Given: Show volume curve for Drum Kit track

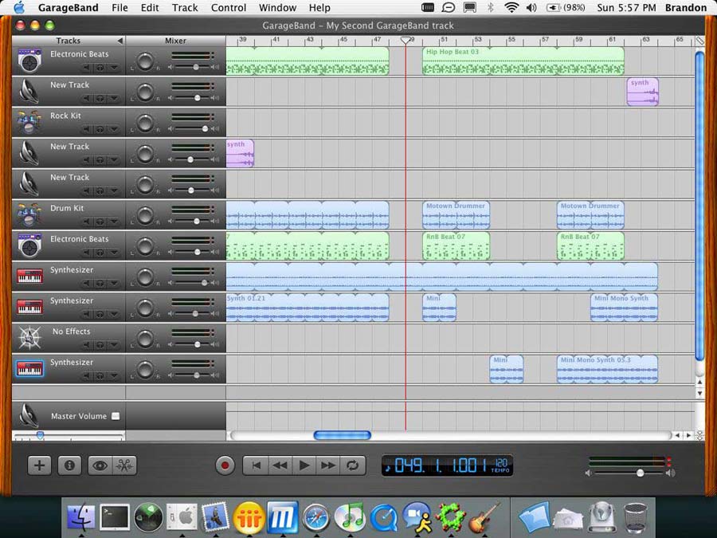Looking at the screenshot, I should (x=114, y=222).
